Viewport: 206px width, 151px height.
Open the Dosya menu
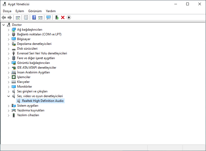(x=7, y=11)
